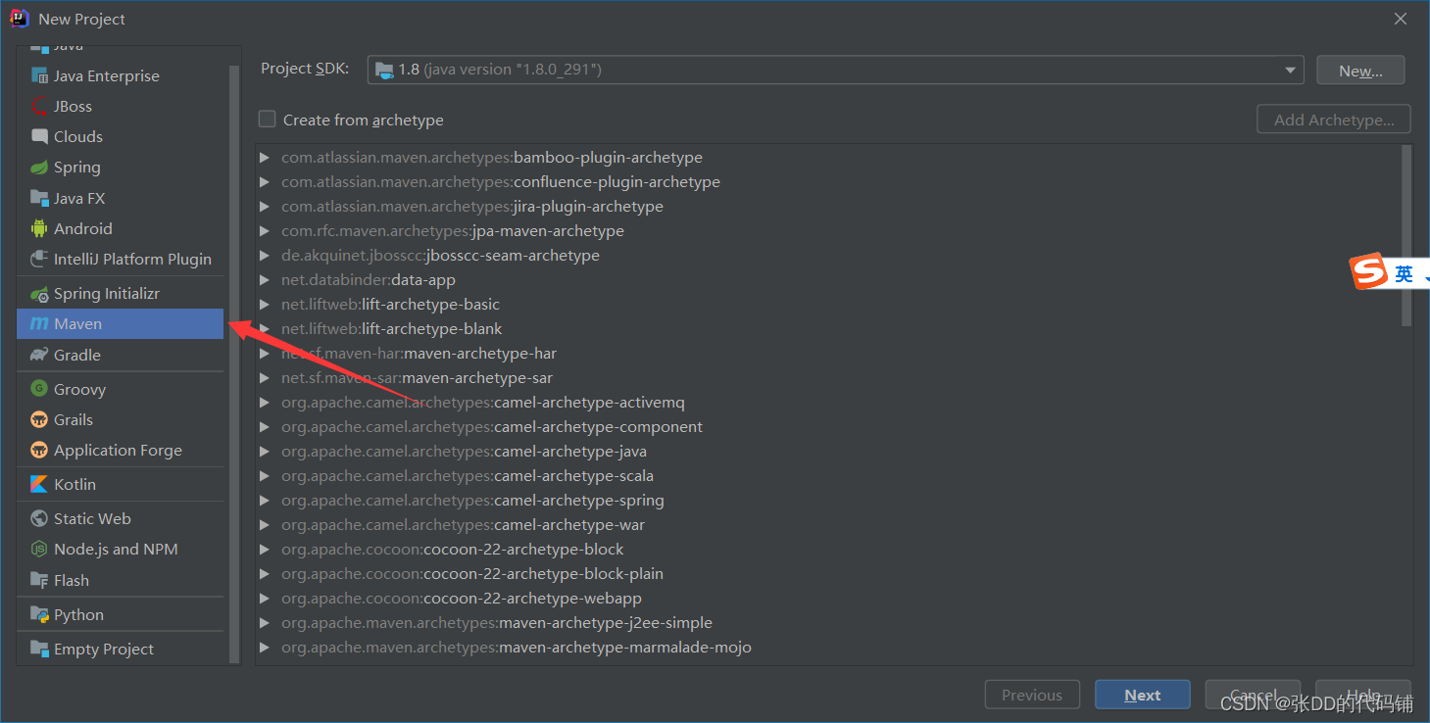Select cocoon-22-archetype-block row
1430x723 pixels.
click(x=829, y=549)
